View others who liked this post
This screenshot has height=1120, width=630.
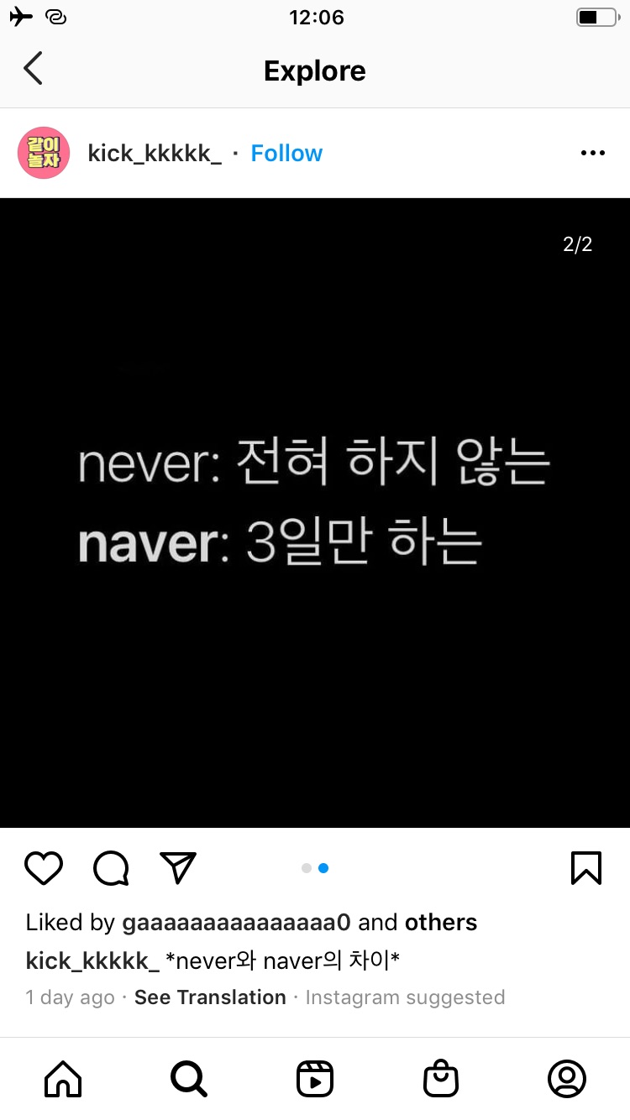coord(441,922)
